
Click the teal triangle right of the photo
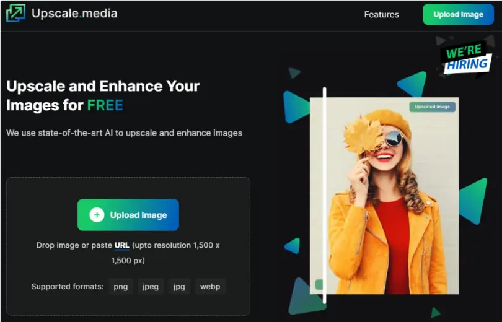coord(473,201)
